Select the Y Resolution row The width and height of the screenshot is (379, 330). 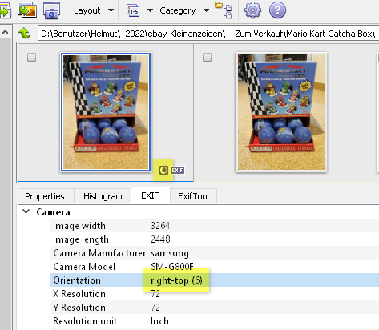point(215,308)
